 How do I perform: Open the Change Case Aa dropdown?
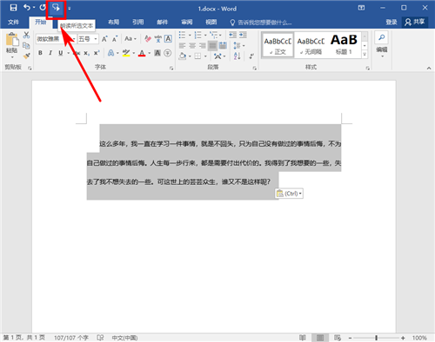pyautogui.click(x=130, y=39)
